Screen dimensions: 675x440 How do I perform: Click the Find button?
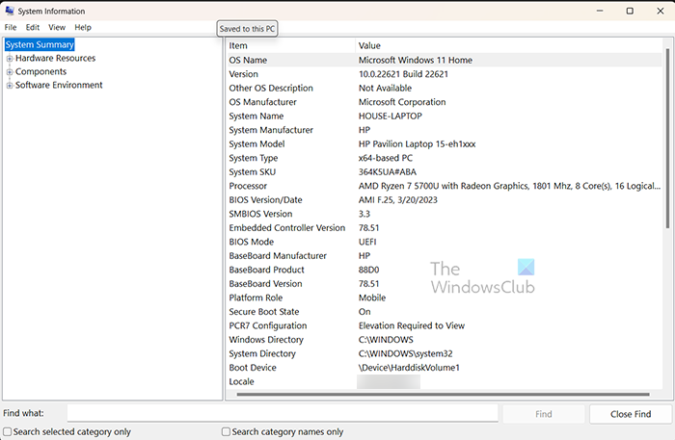click(544, 414)
